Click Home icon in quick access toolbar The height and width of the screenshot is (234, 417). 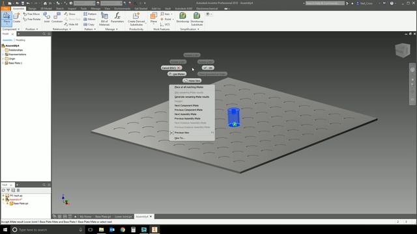coord(45,3)
